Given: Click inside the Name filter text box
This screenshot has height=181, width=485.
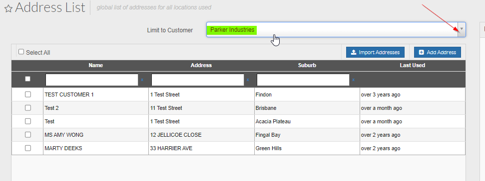Looking at the screenshot, I should [91, 80].
